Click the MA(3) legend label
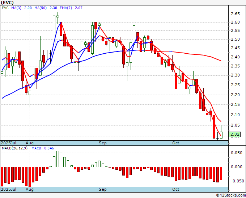246x198 pixels. [x=16, y=8]
